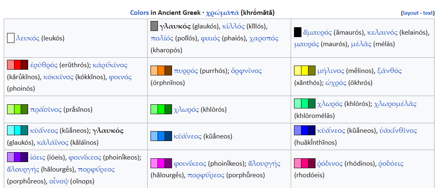
Task: Click the white color swatch beside λευκός
Action: click(x=10, y=38)
